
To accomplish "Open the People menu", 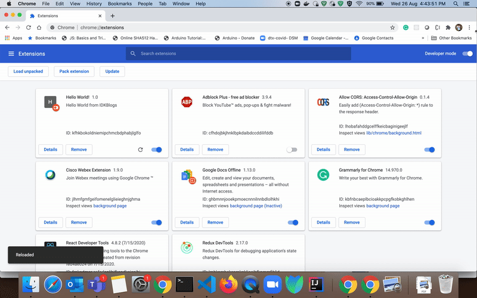I will point(145,4).
